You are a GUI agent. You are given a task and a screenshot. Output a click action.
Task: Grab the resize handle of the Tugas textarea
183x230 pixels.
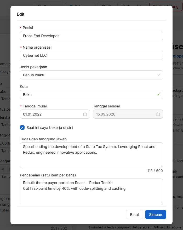click(x=162, y=167)
